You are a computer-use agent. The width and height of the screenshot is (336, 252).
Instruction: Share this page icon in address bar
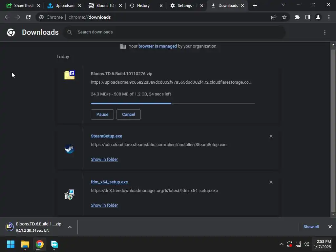click(274, 17)
